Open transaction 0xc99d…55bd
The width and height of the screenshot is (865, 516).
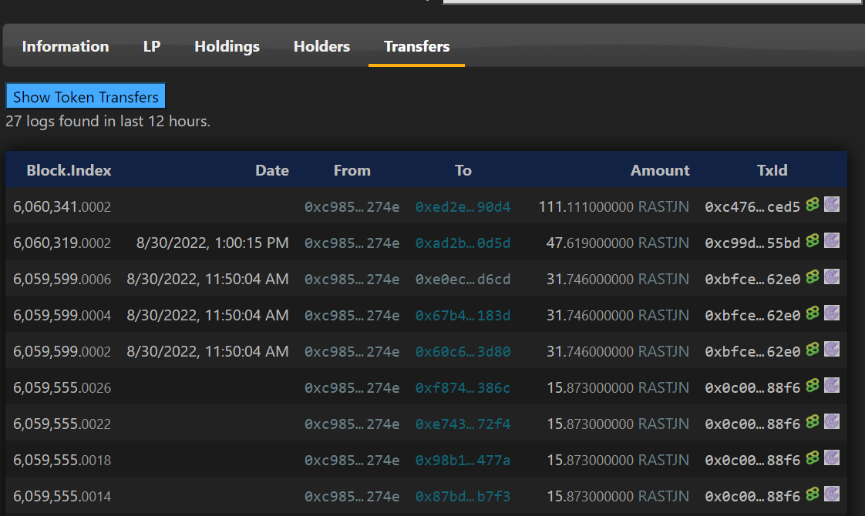pos(752,243)
